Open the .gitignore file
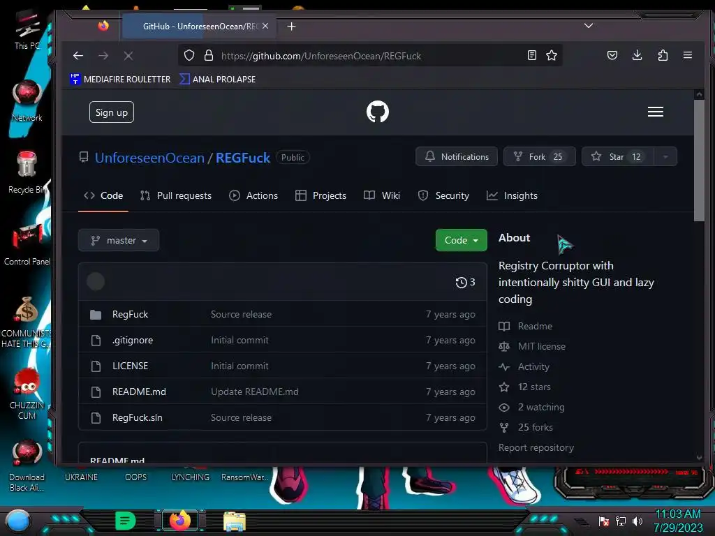 point(133,340)
